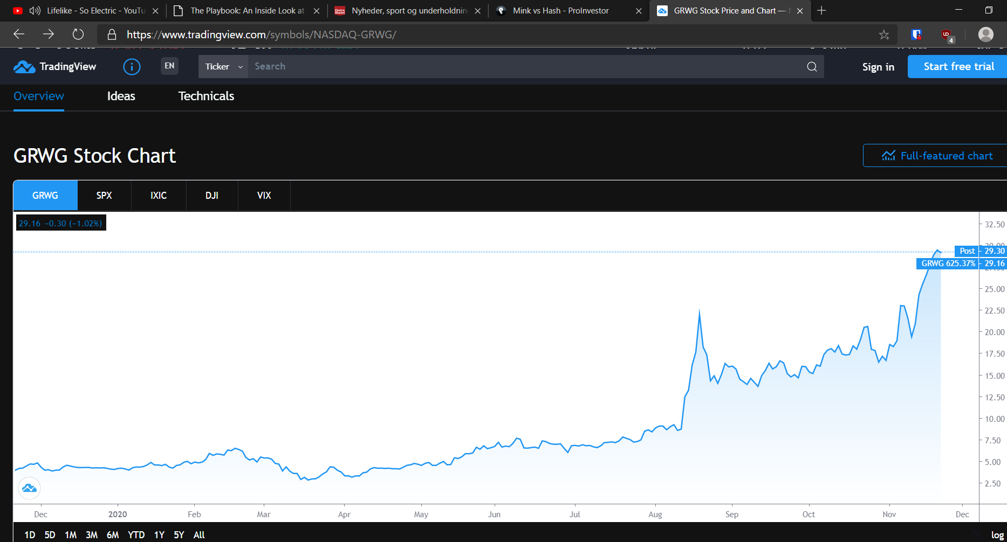
Task: Select the 1Y time range
Action: 159,535
